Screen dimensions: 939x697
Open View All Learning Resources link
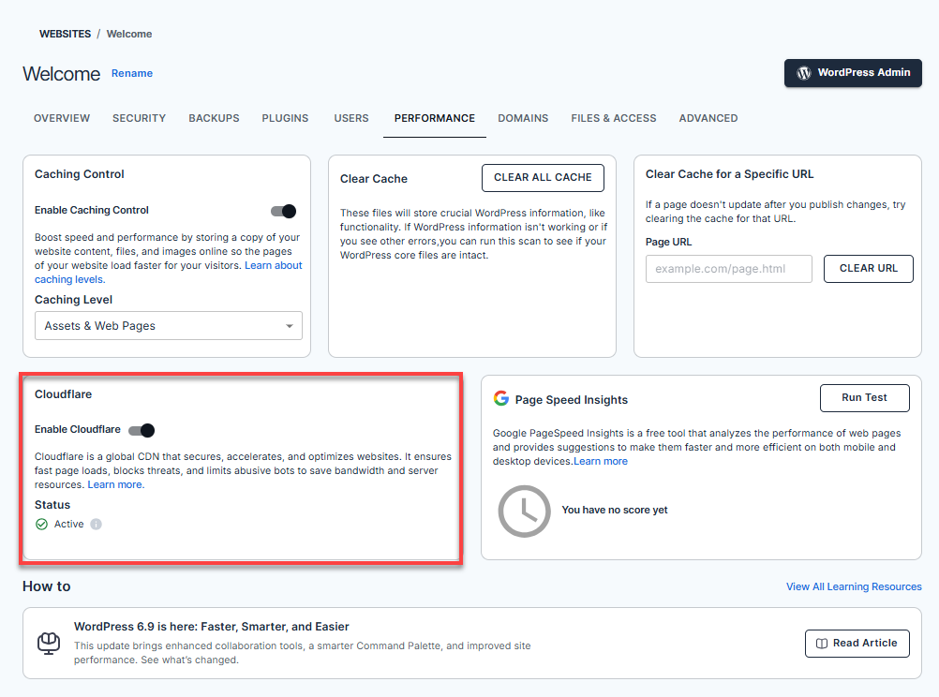click(x=854, y=586)
